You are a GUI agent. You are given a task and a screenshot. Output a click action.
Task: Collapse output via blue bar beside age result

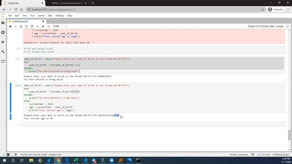click(10, 117)
